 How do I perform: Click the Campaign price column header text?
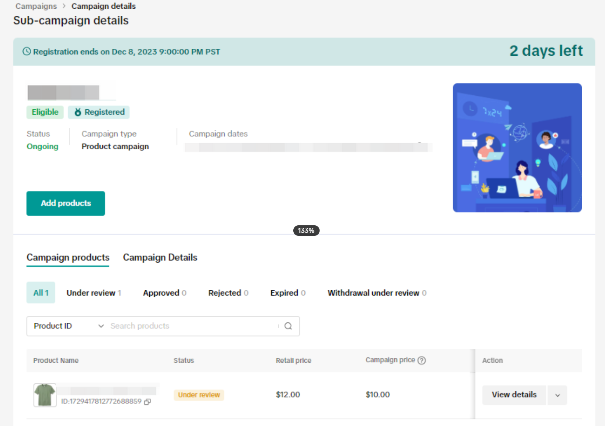(x=390, y=360)
